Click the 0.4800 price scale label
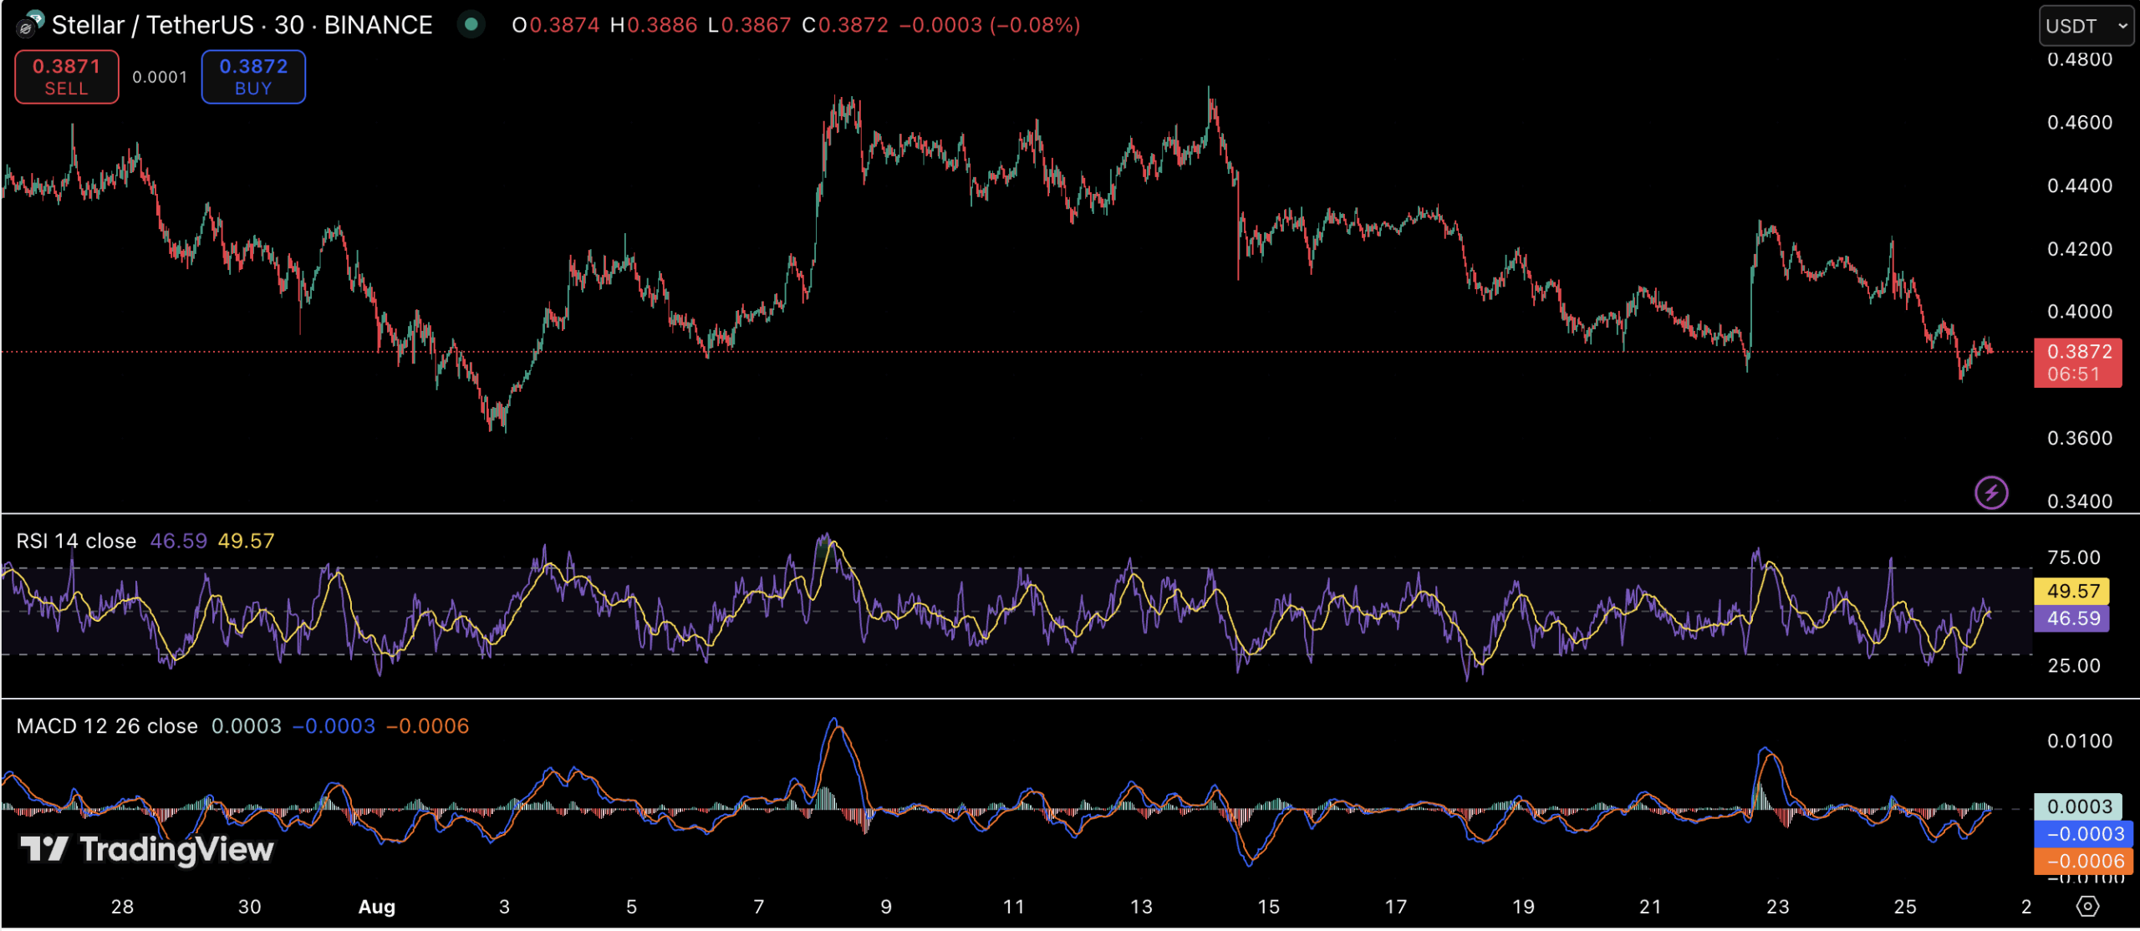2140x931 pixels. point(2079,59)
